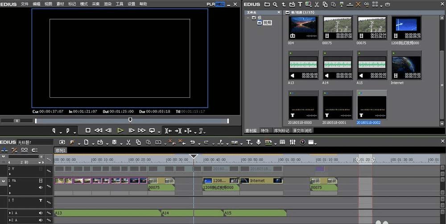The height and width of the screenshot is (224, 446).
Task: Click the add title T icon in bin
Action: click(x=300, y=4)
